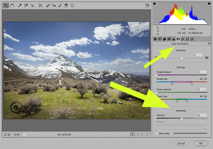
Task: Select the Transform tool
Action: pos(40,5)
